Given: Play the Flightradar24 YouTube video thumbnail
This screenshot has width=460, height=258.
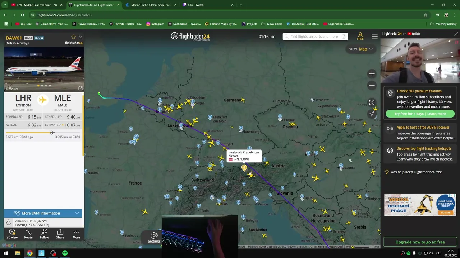Looking at the screenshot, I should 420,61.
